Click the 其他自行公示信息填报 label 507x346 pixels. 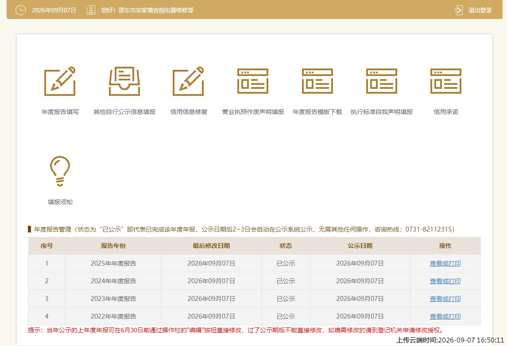pyautogui.click(x=124, y=112)
